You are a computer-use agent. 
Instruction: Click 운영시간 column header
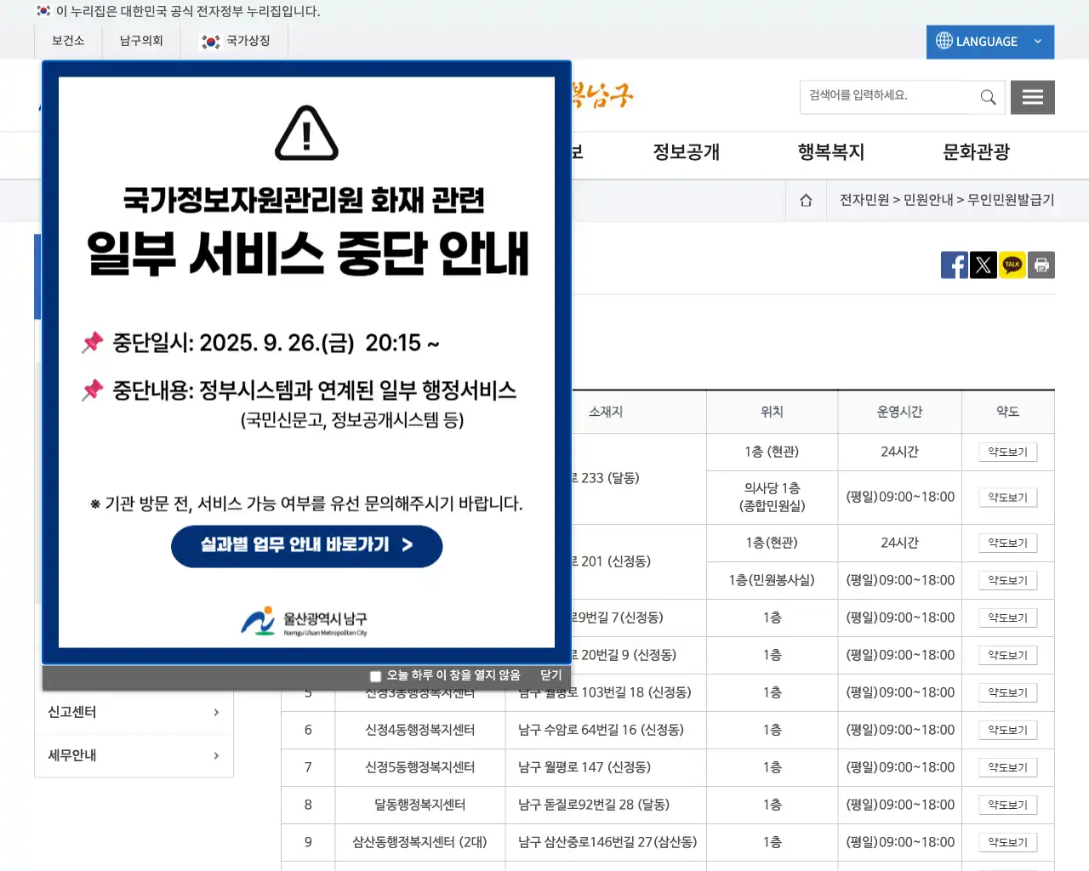899,412
